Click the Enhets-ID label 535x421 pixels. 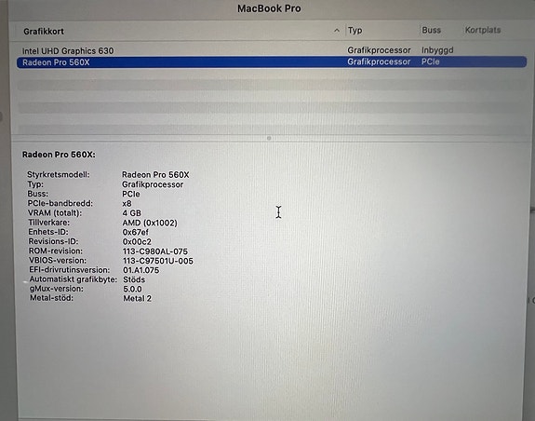tap(48, 232)
